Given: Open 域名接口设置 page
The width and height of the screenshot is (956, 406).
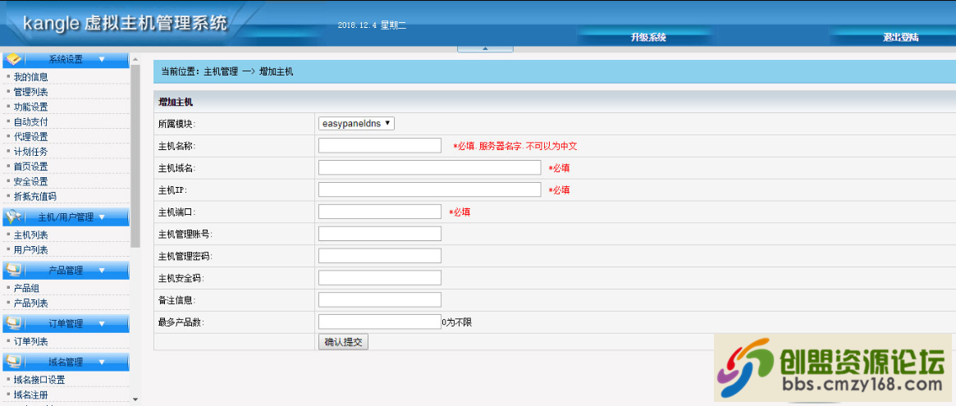Looking at the screenshot, I should click(39, 380).
